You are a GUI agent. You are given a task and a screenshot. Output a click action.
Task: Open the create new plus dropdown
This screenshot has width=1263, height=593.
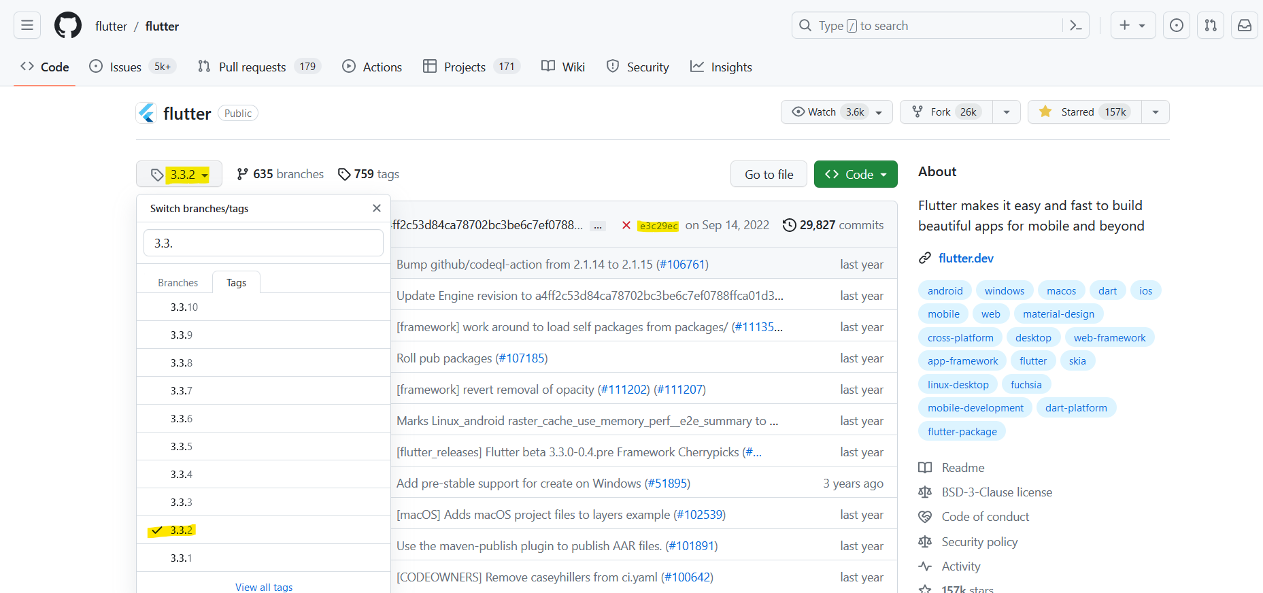(1133, 26)
